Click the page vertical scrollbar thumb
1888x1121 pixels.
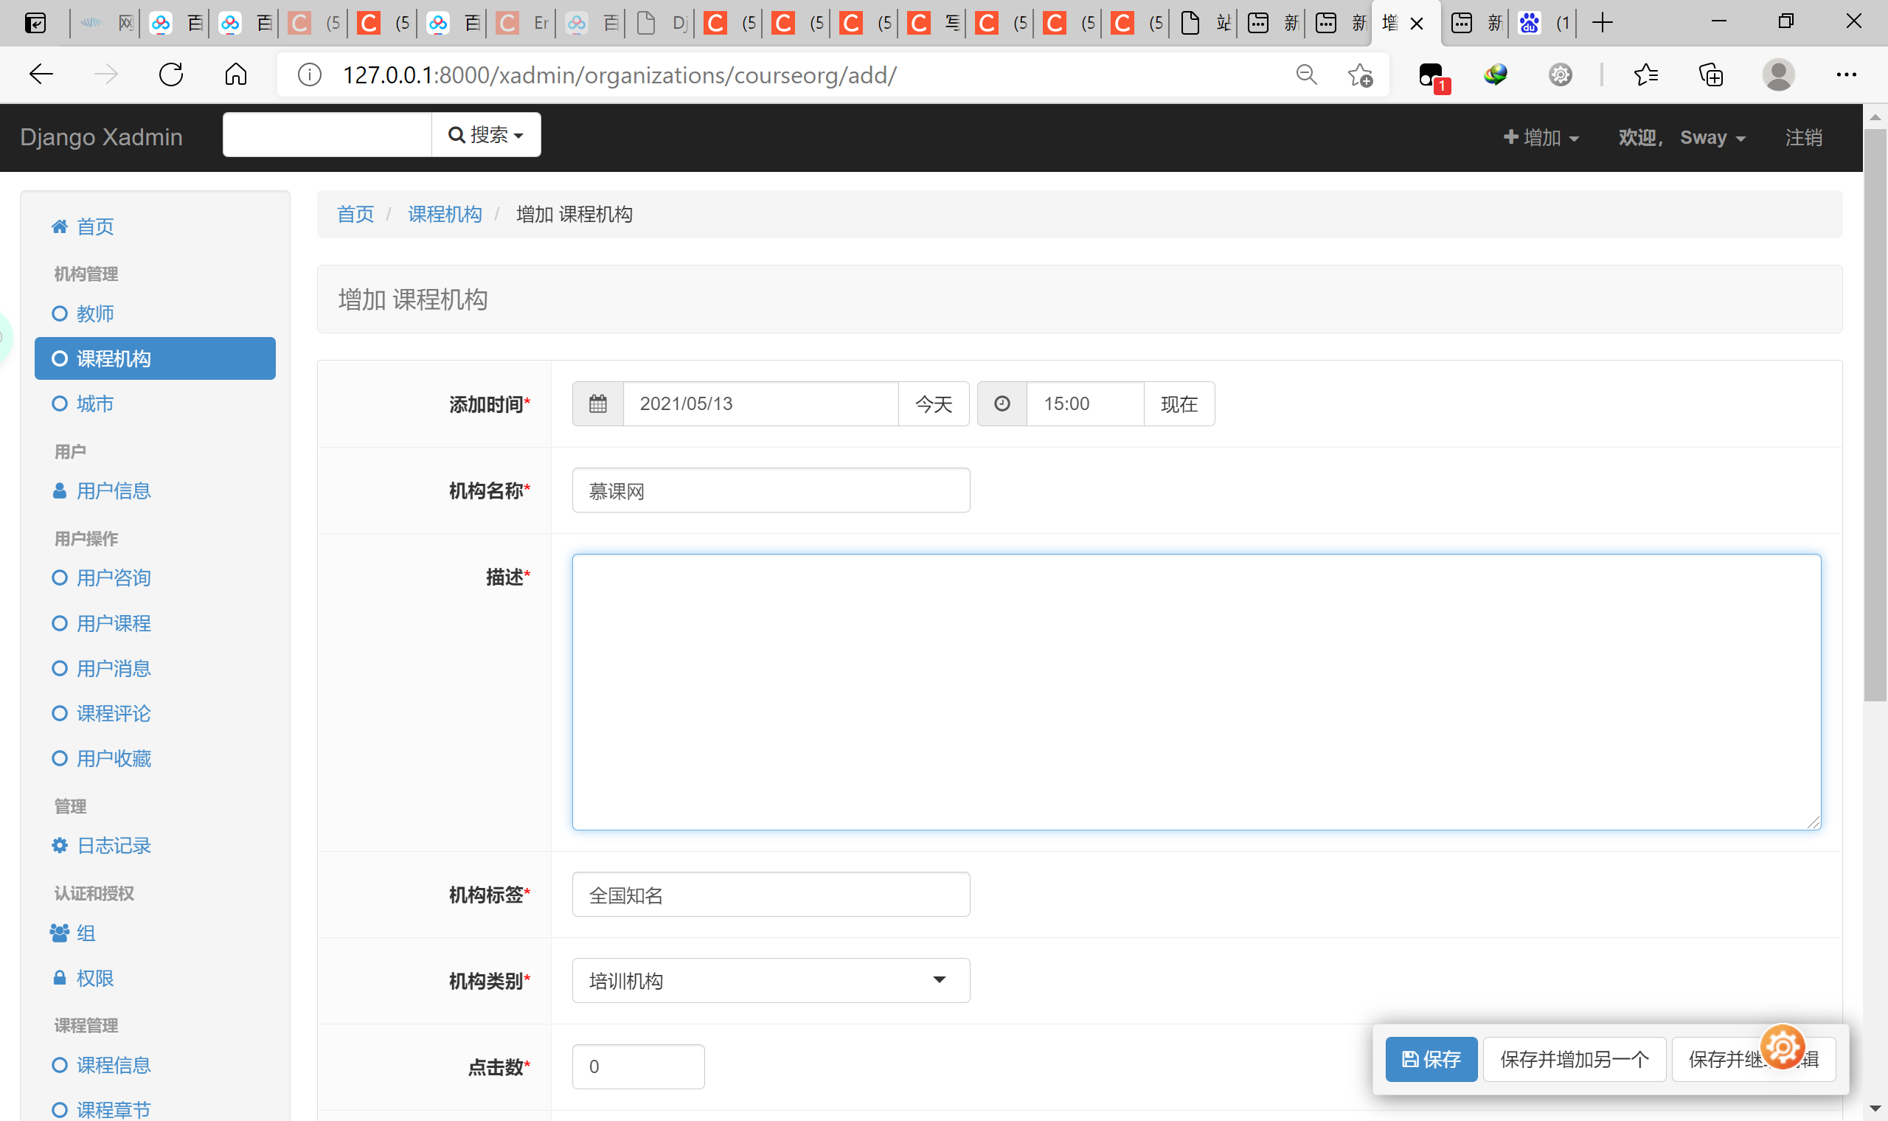[x=1875, y=414]
